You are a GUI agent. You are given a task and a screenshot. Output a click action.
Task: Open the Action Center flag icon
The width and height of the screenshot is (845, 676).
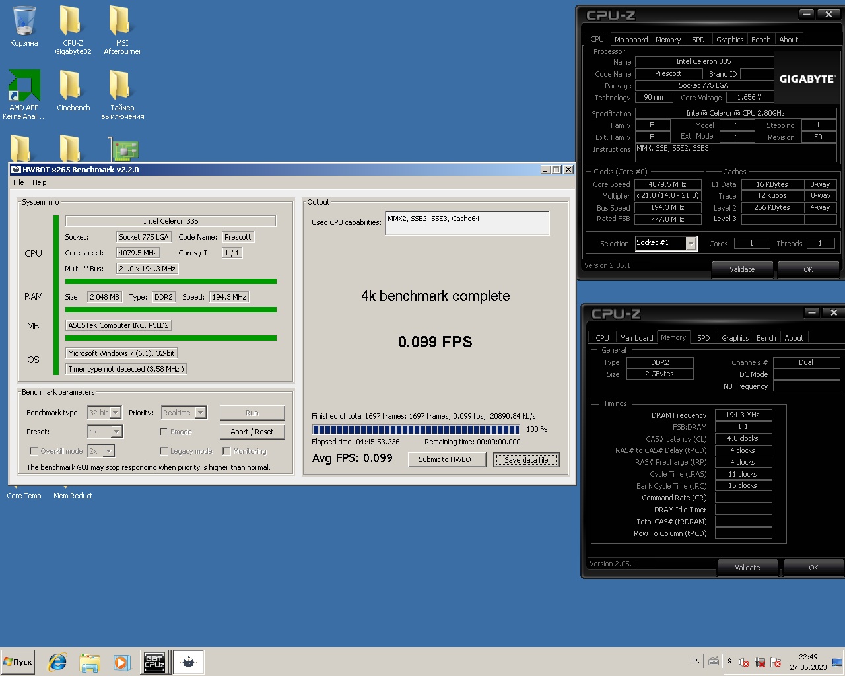(x=776, y=662)
